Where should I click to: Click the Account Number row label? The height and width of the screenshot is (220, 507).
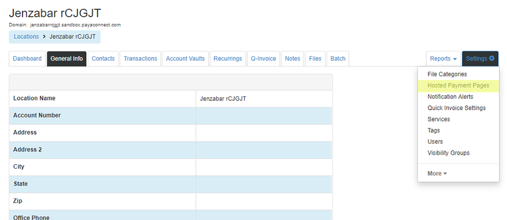click(x=37, y=115)
